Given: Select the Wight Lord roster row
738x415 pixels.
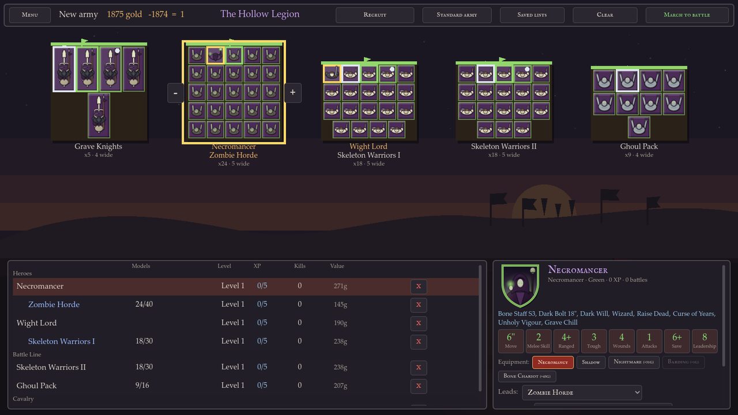Looking at the screenshot, I should click(x=246, y=323).
